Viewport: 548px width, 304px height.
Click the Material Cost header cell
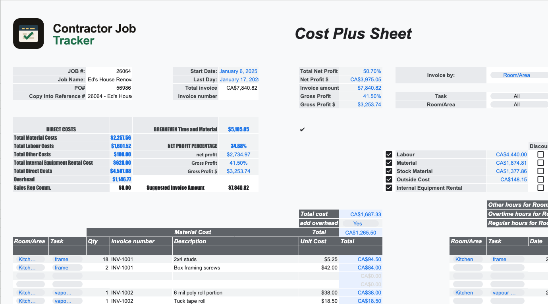(193, 232)
